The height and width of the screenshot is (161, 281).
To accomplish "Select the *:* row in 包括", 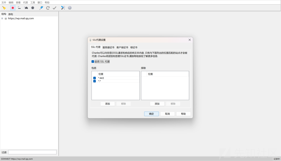I will pyautogui.click(x=116, y=81).
